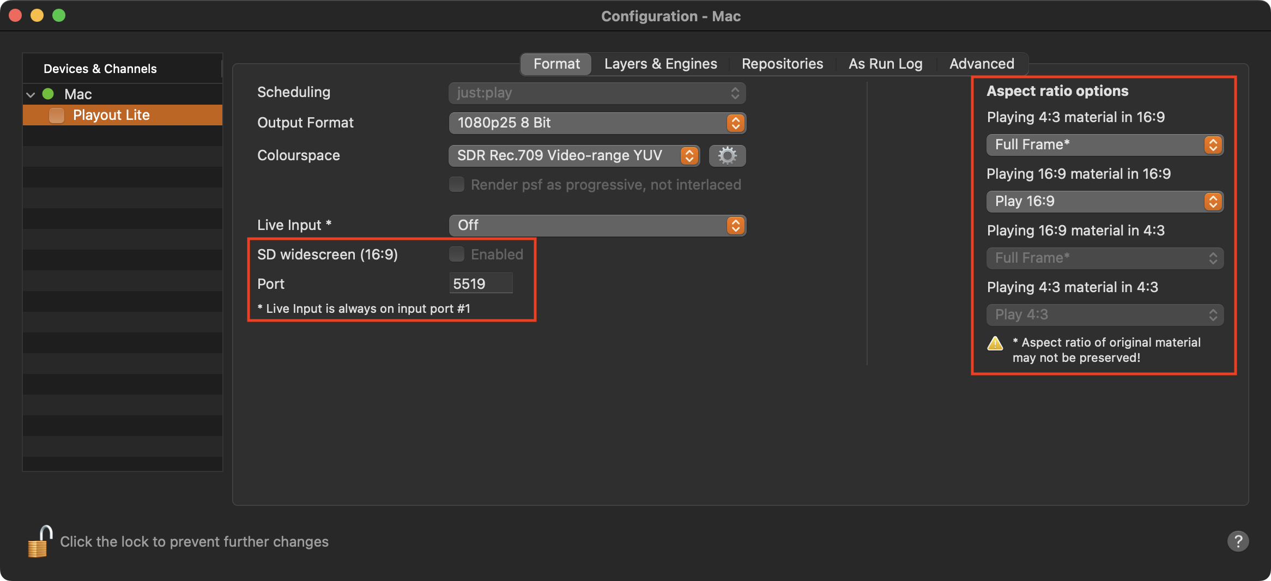This screenshot has height=581, width=1271.
Task: Click the green zoom window button
Action: [59, 15]
